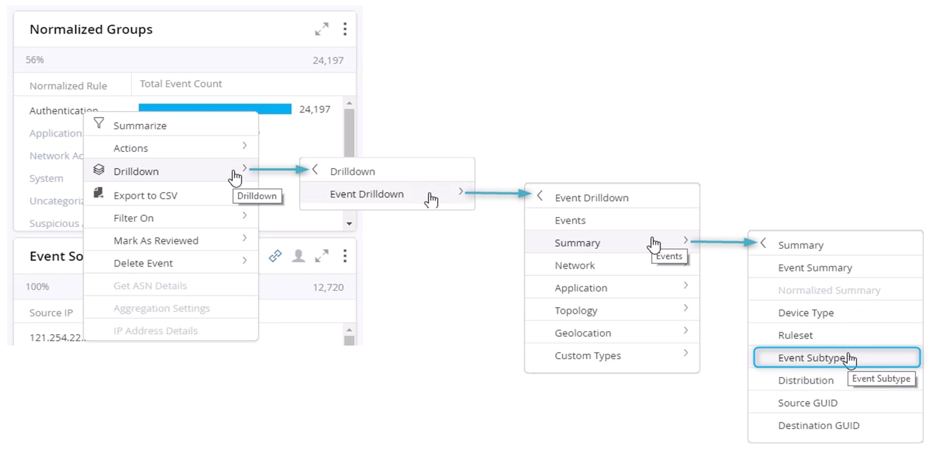The image size is (929, 450).
Task: Choose Device Type in Summary menu
Action: click(806, 313)
